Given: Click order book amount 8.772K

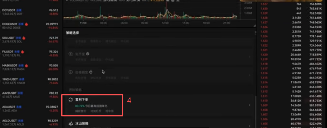Looking at the screenshot, I should [297, 36].
